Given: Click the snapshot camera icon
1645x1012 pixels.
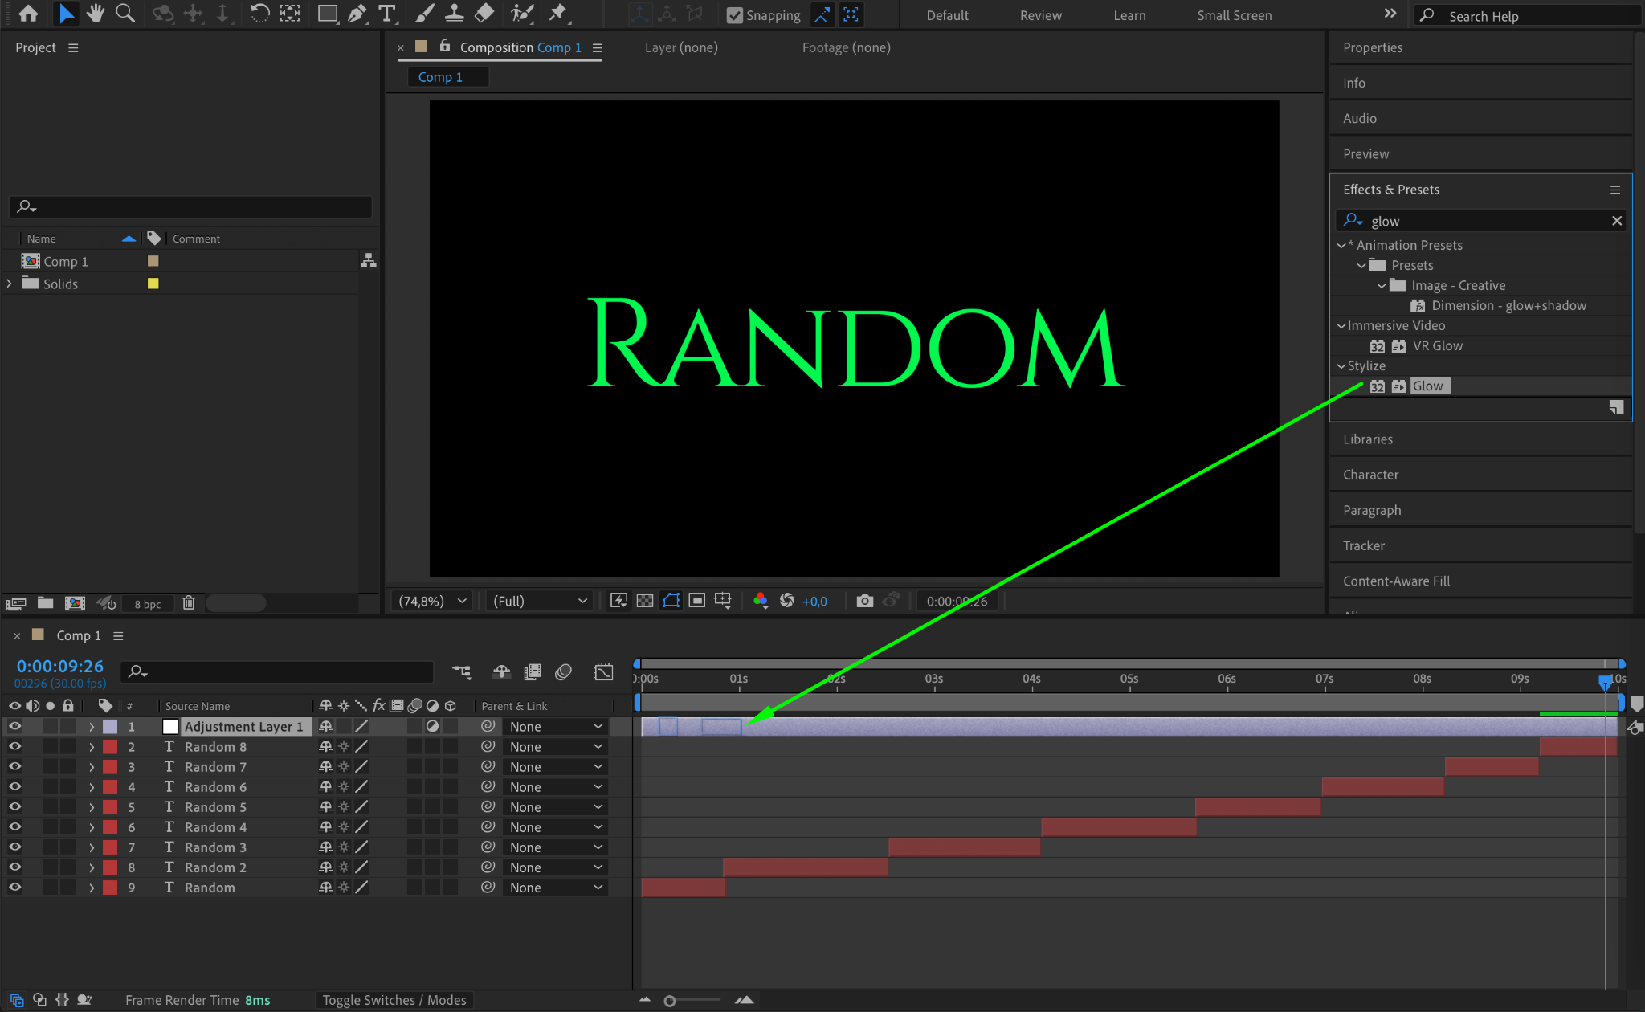Looking at the screenshot, I should pyautogui.click(x=864, y=601).
